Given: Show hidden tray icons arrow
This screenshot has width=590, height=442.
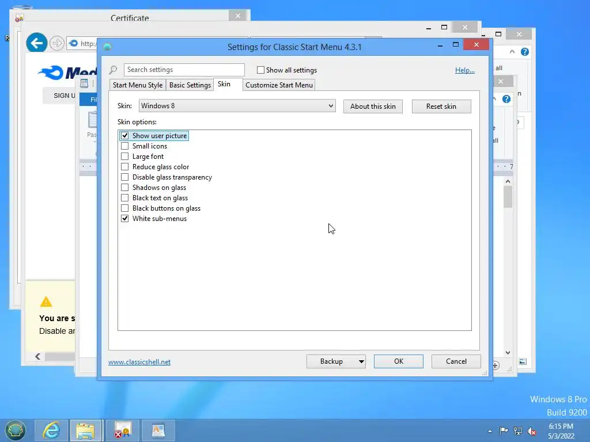Looking at the screenshot, I should point(490,431).
